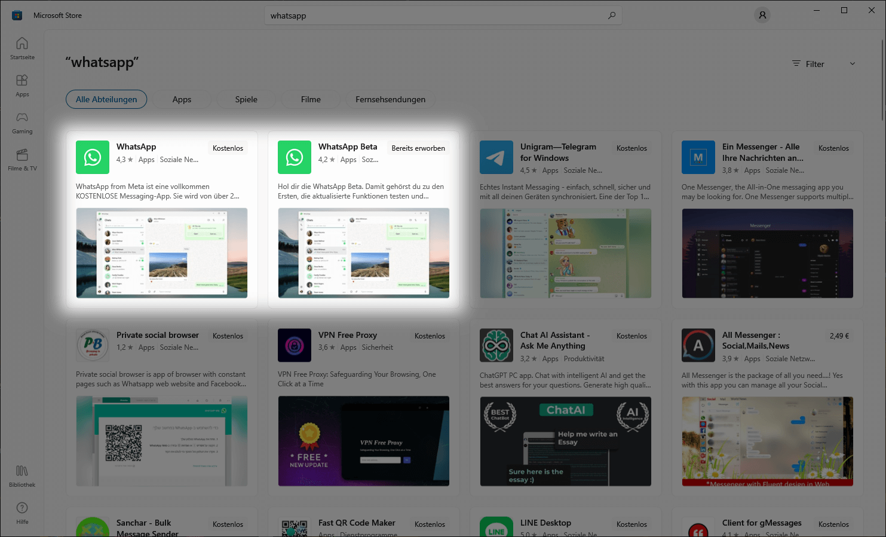This screenshot has height=537, width=886.
Task: Click the "whatsapp" results heading
Action: pyautogui.click(x=102, y=62)
